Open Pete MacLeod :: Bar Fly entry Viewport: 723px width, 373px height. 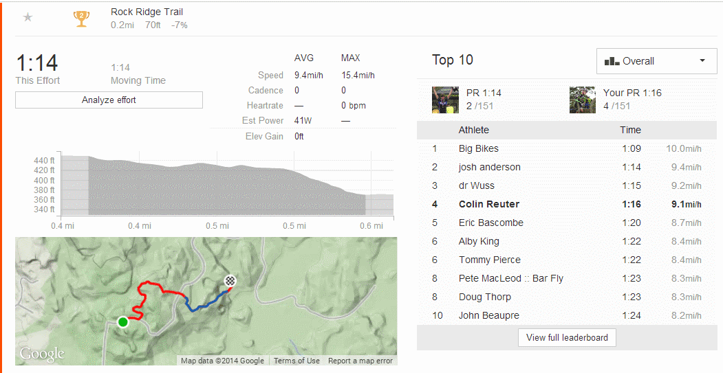[x=510, y=278]
